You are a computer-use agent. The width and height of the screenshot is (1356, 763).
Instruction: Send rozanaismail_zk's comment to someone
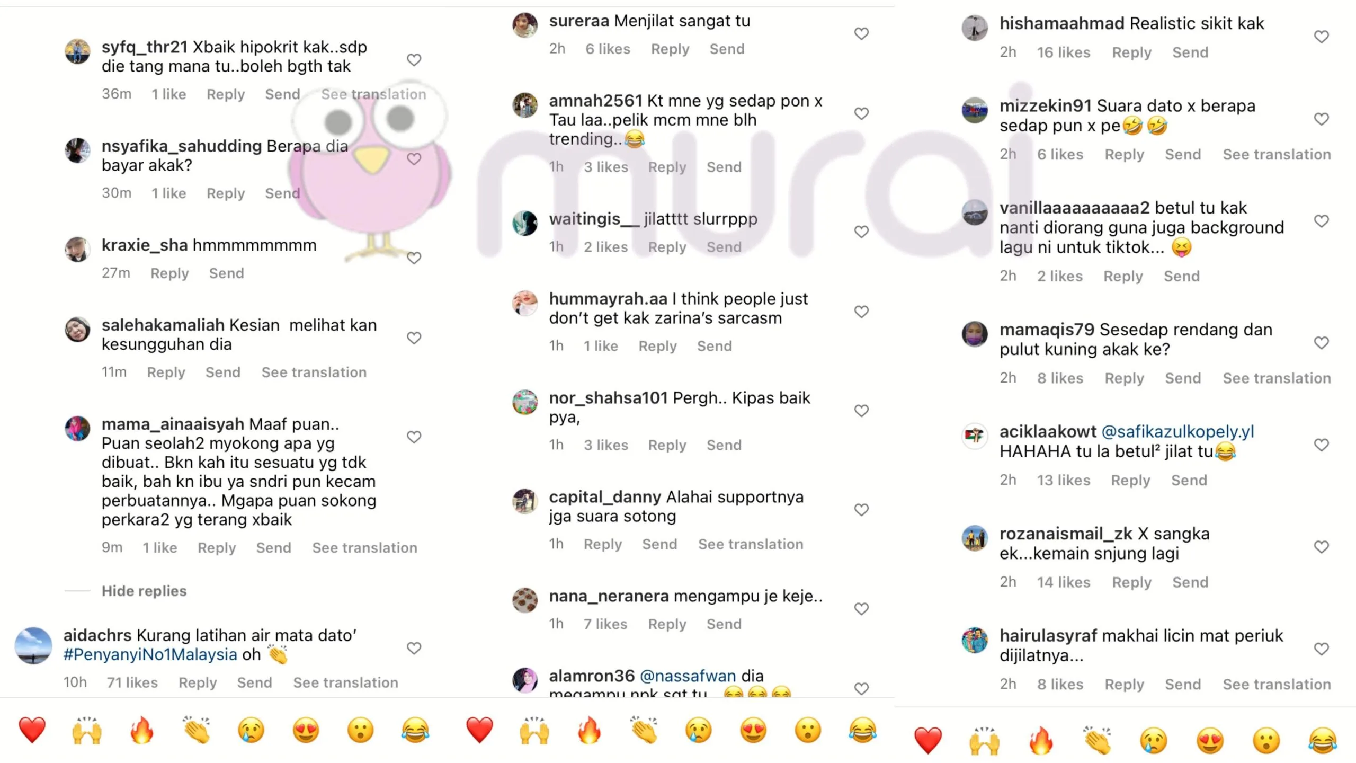point(1190,582)
